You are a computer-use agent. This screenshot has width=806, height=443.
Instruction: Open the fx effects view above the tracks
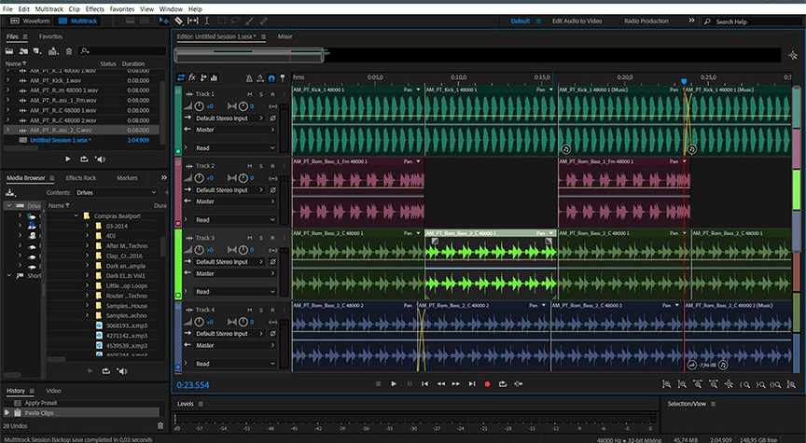[x=192, y=77]
